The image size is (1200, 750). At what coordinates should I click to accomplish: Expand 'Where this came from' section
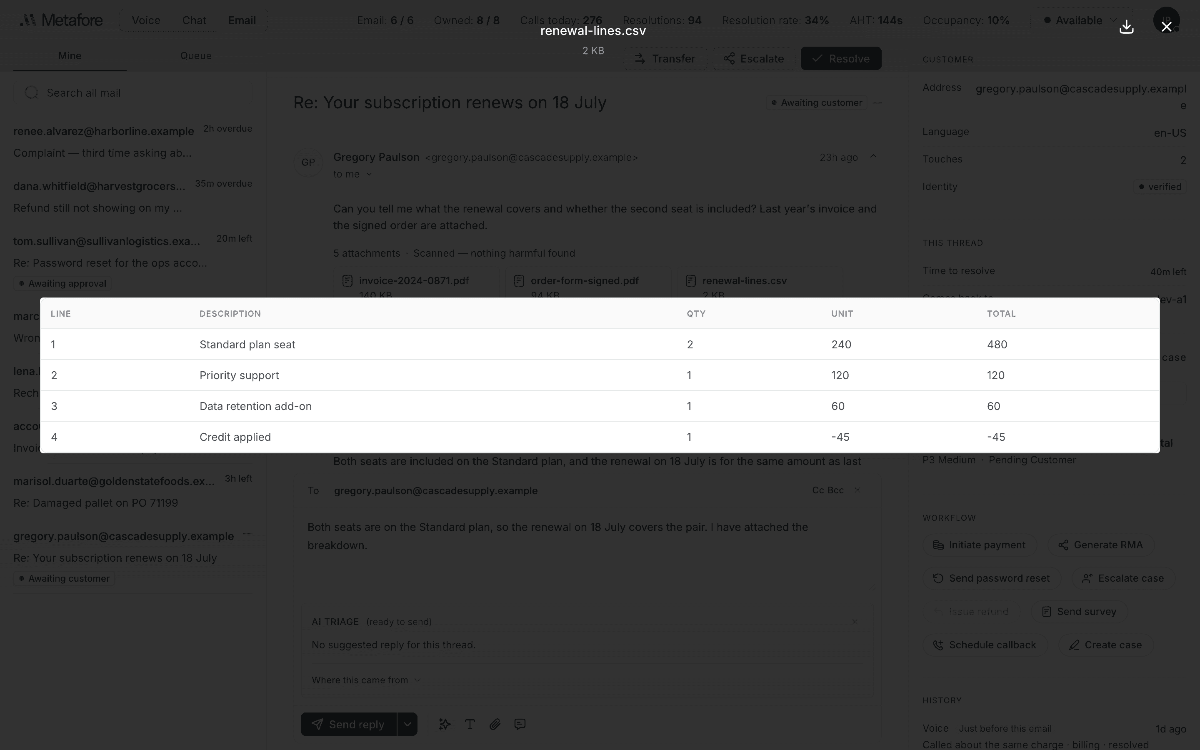click(x=366, y=680)
